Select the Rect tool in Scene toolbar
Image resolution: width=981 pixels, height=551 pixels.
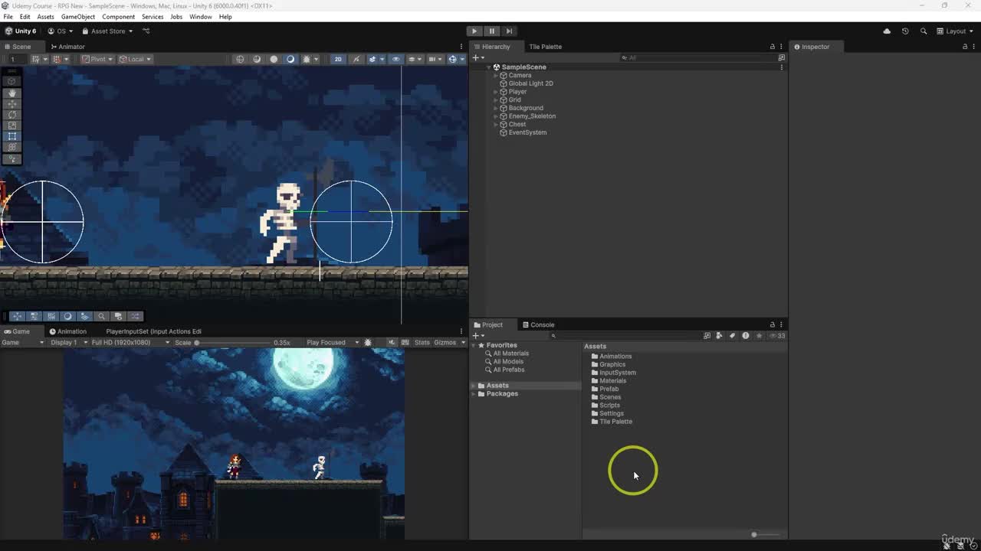tap(12, 136)
